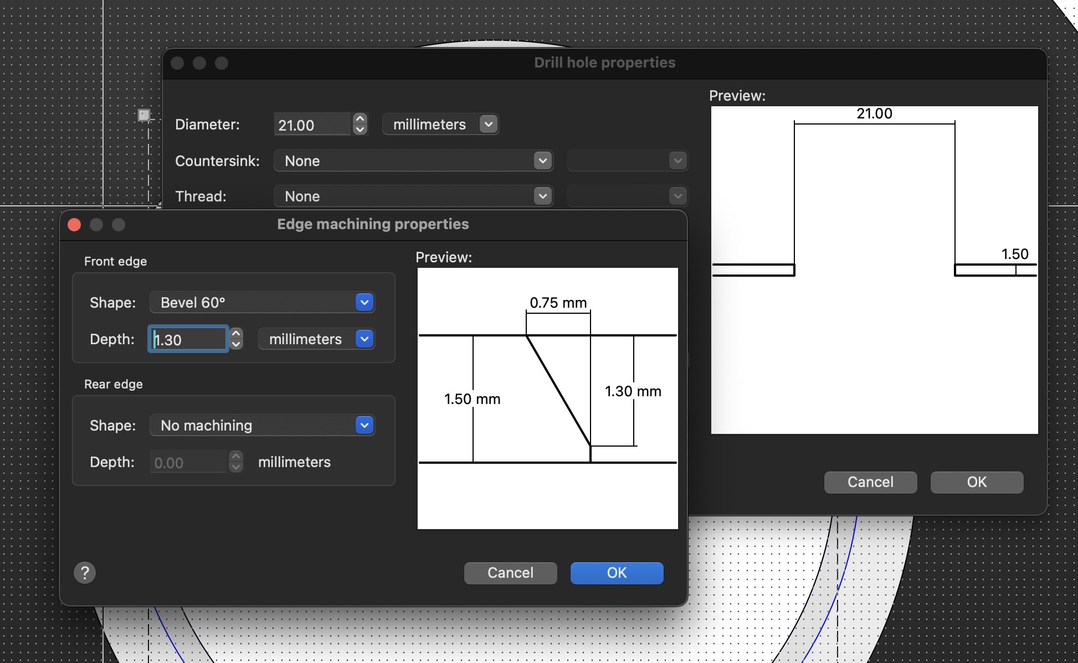
Task: Click the 0.75 mm label in edge preview
Action: click(558, 303)
